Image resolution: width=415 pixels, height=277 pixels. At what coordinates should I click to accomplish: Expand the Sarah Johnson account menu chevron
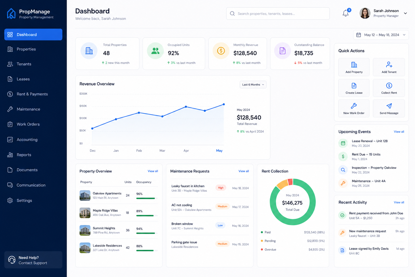[405, 13]
